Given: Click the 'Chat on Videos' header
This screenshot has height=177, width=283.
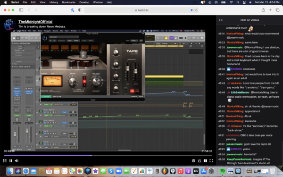Looking at the screenshot, I should click(250, 20).
